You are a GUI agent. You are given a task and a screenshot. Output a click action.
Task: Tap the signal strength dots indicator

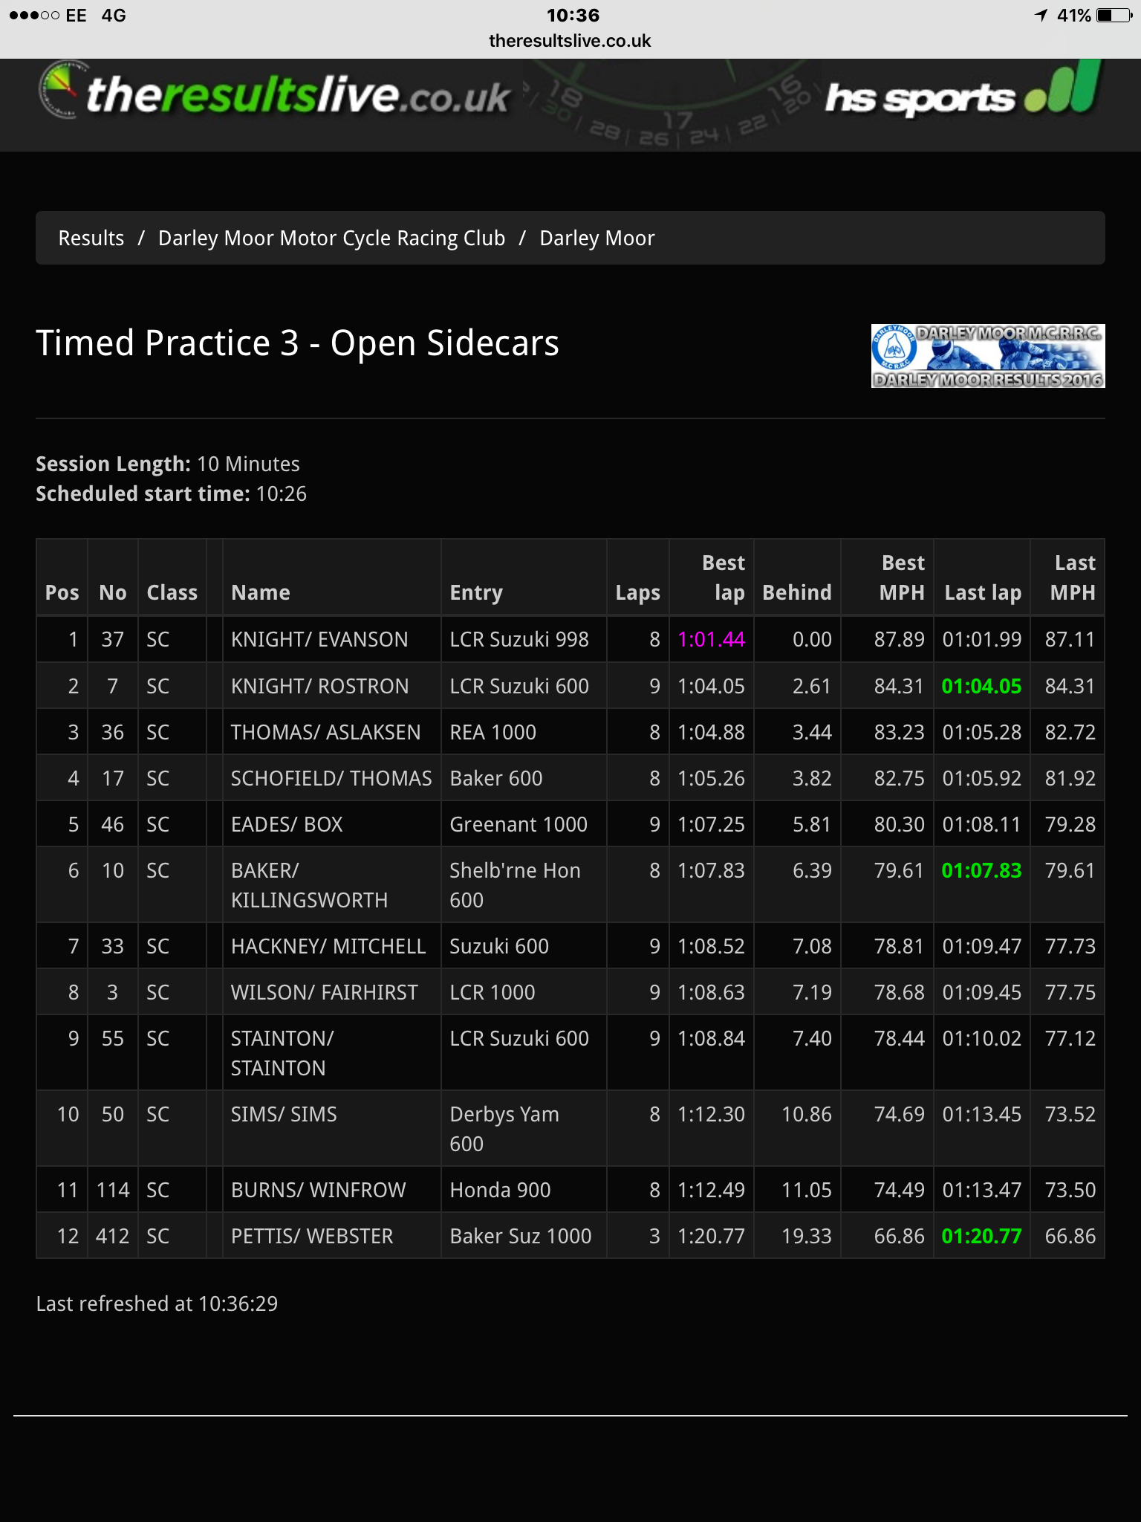34,15
